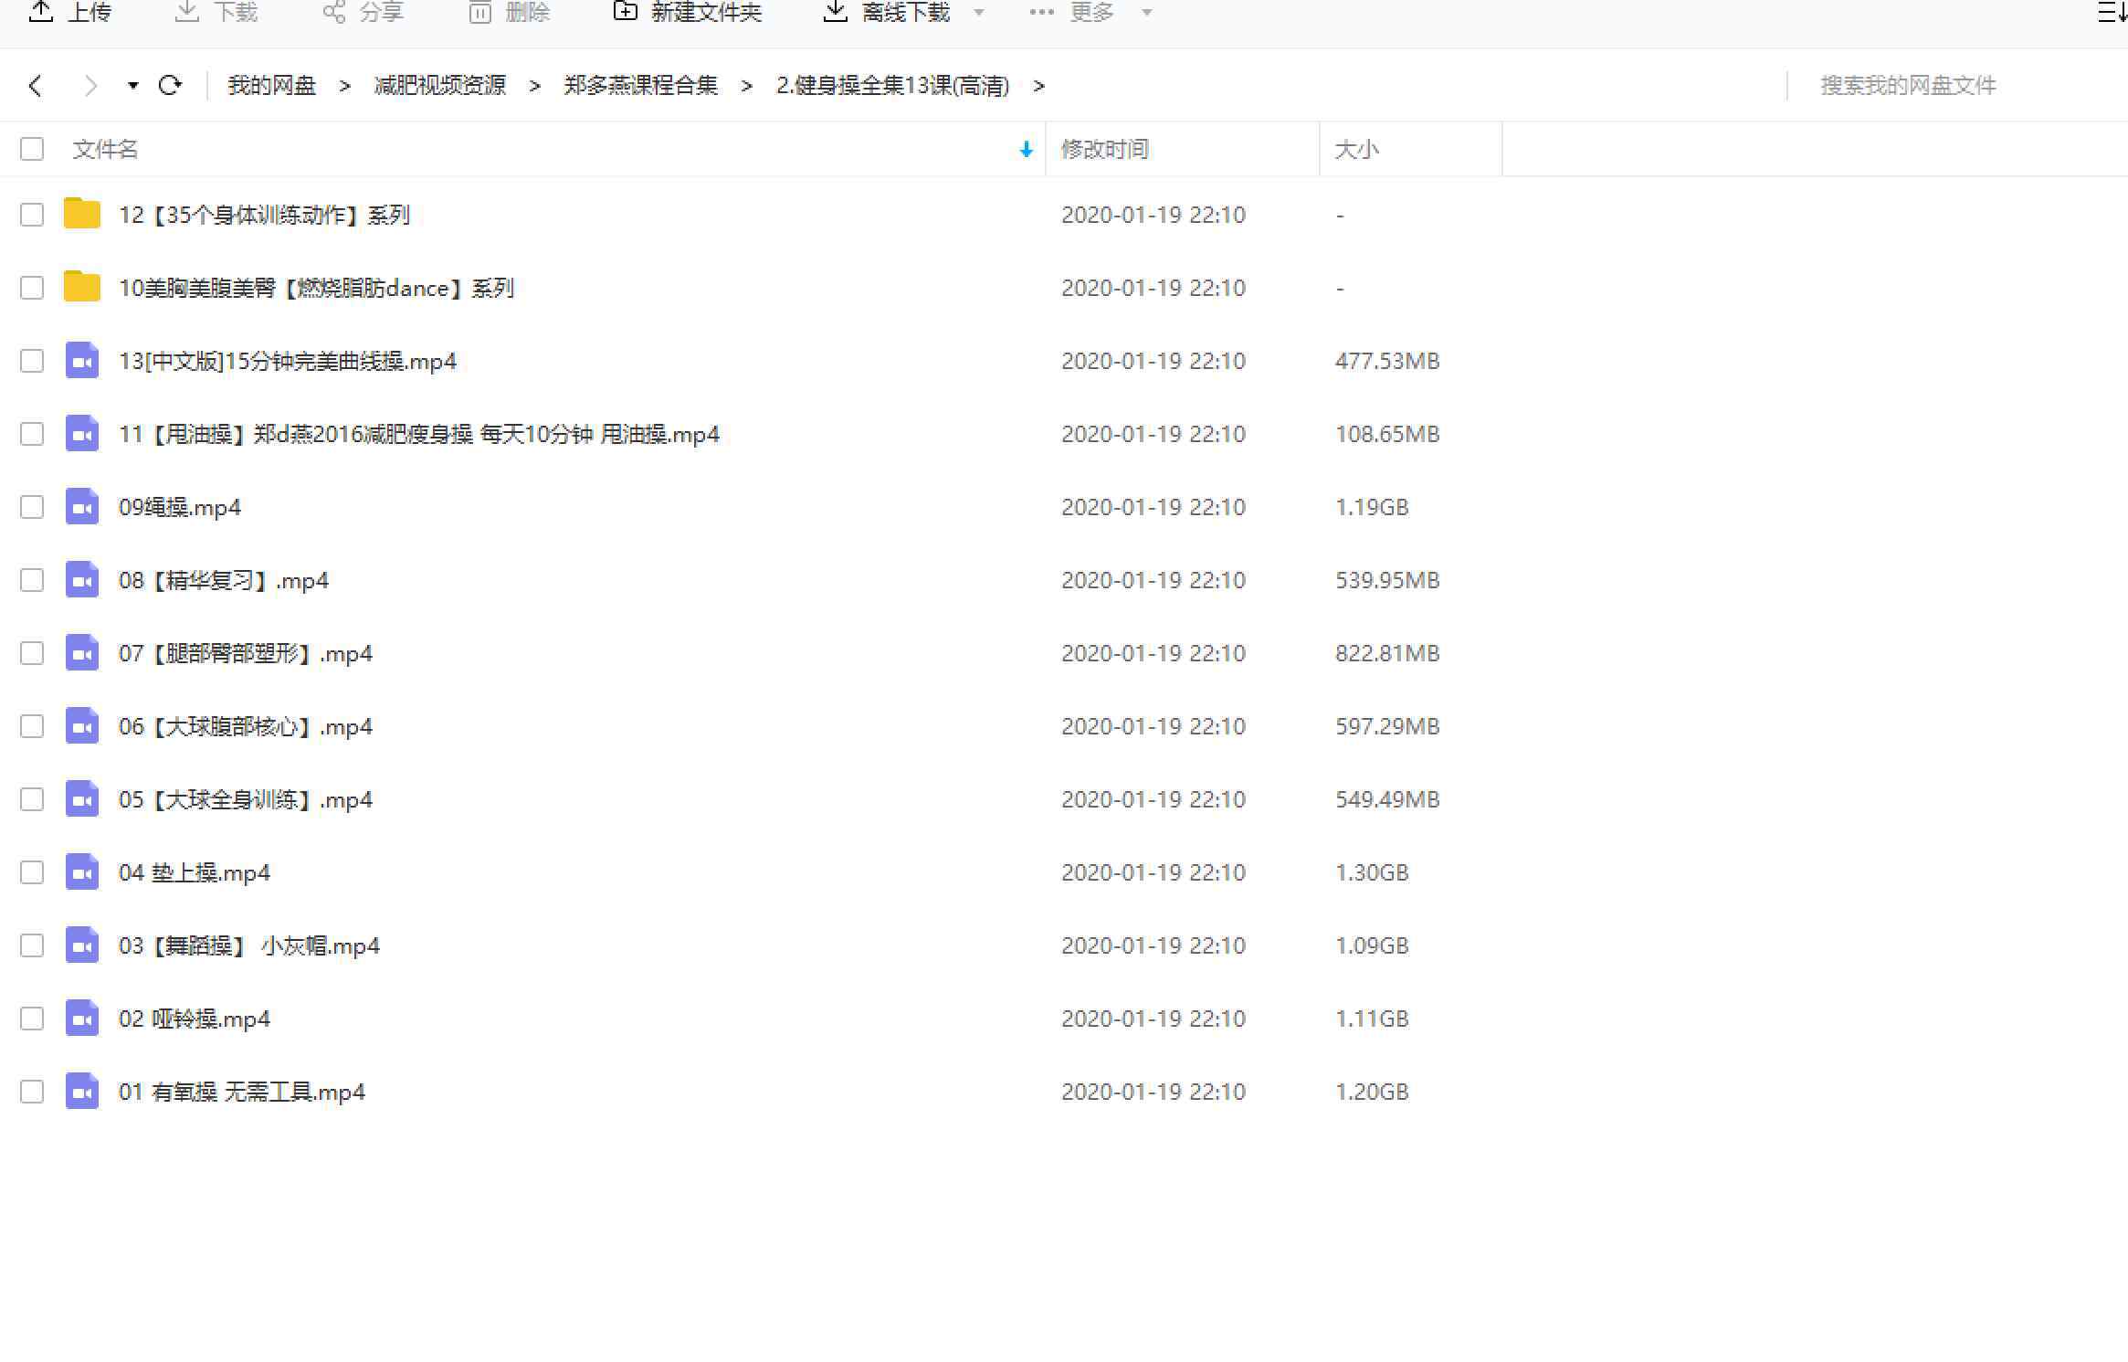Click video icon of 08【精华复习】.mp4
The width and height of the screenshot is (2128, 1362).
[x=82, y=579]
